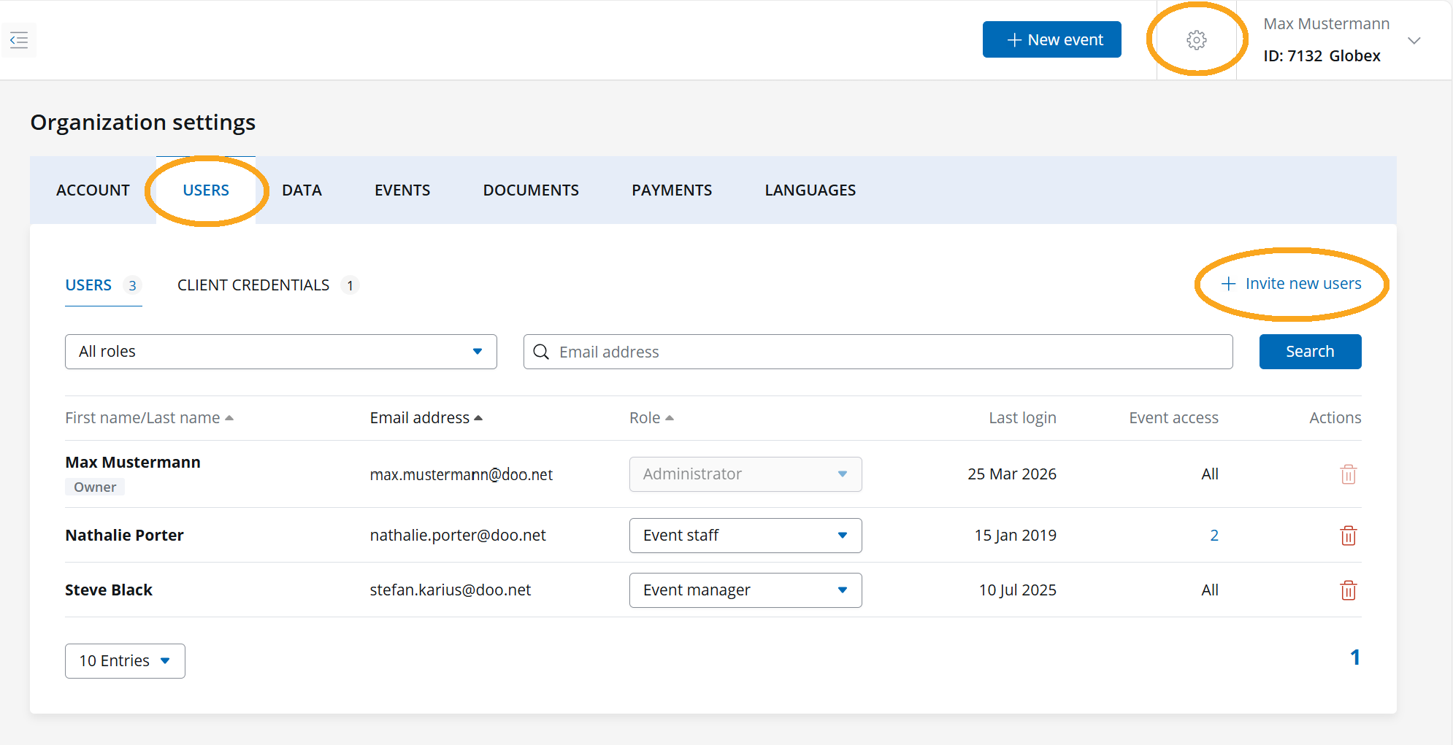Image resolution: width=1453 pixels, height=745 pixels.
Task: Change Steve Black's Event manager role
Action: tap(745, 590)
